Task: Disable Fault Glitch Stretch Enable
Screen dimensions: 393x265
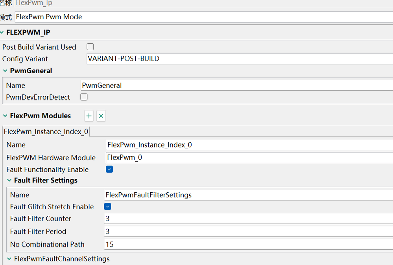Action: click(x=107, y=206)
